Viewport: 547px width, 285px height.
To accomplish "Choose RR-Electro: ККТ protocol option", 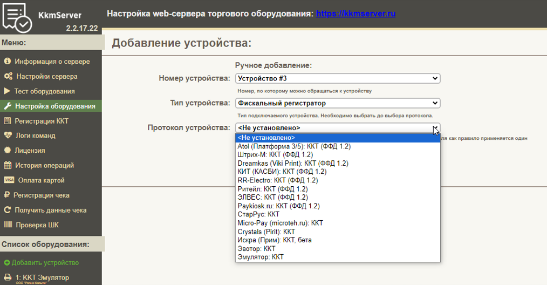I will 338,180.
